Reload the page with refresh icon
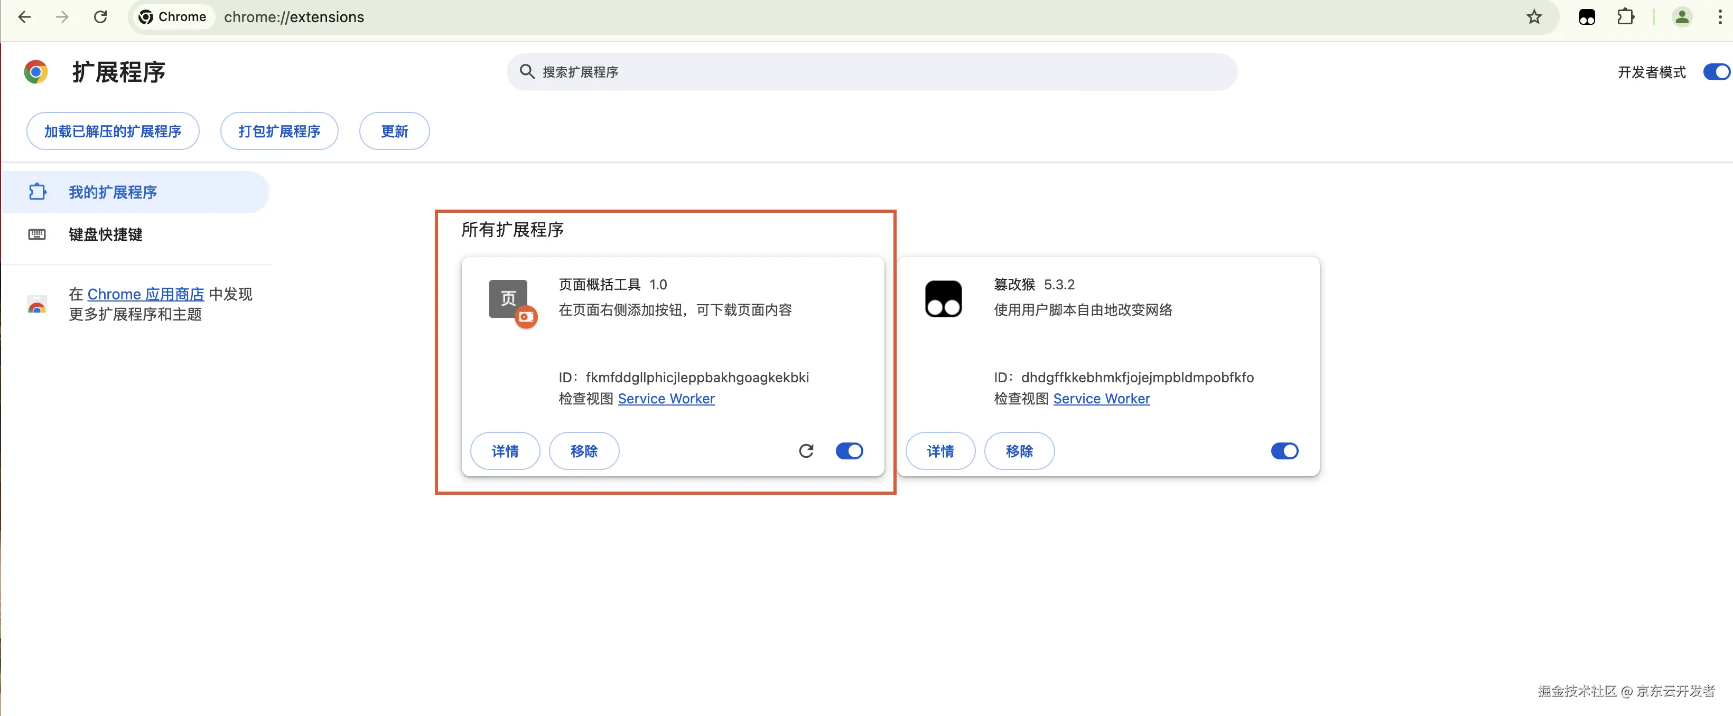The height and width of the screenshot is (716, 1733). (100, 17)
